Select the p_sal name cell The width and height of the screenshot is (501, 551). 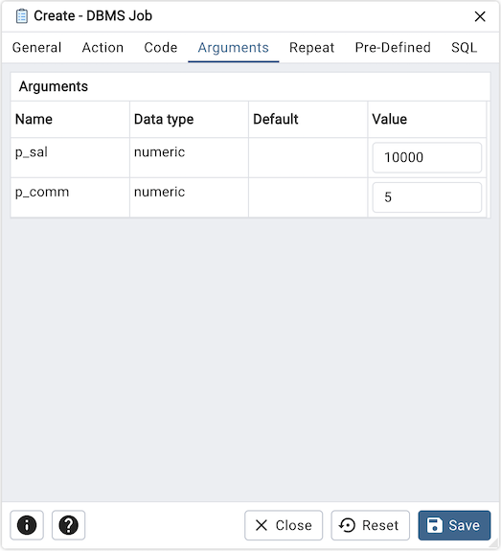coord(70,157)
